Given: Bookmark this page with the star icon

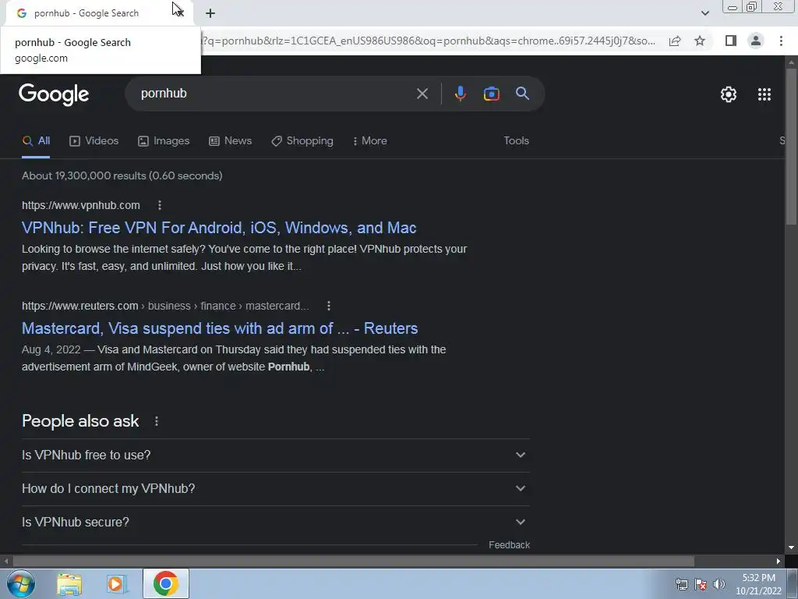Looking at the screenshot, I should [x=700, y=41].
